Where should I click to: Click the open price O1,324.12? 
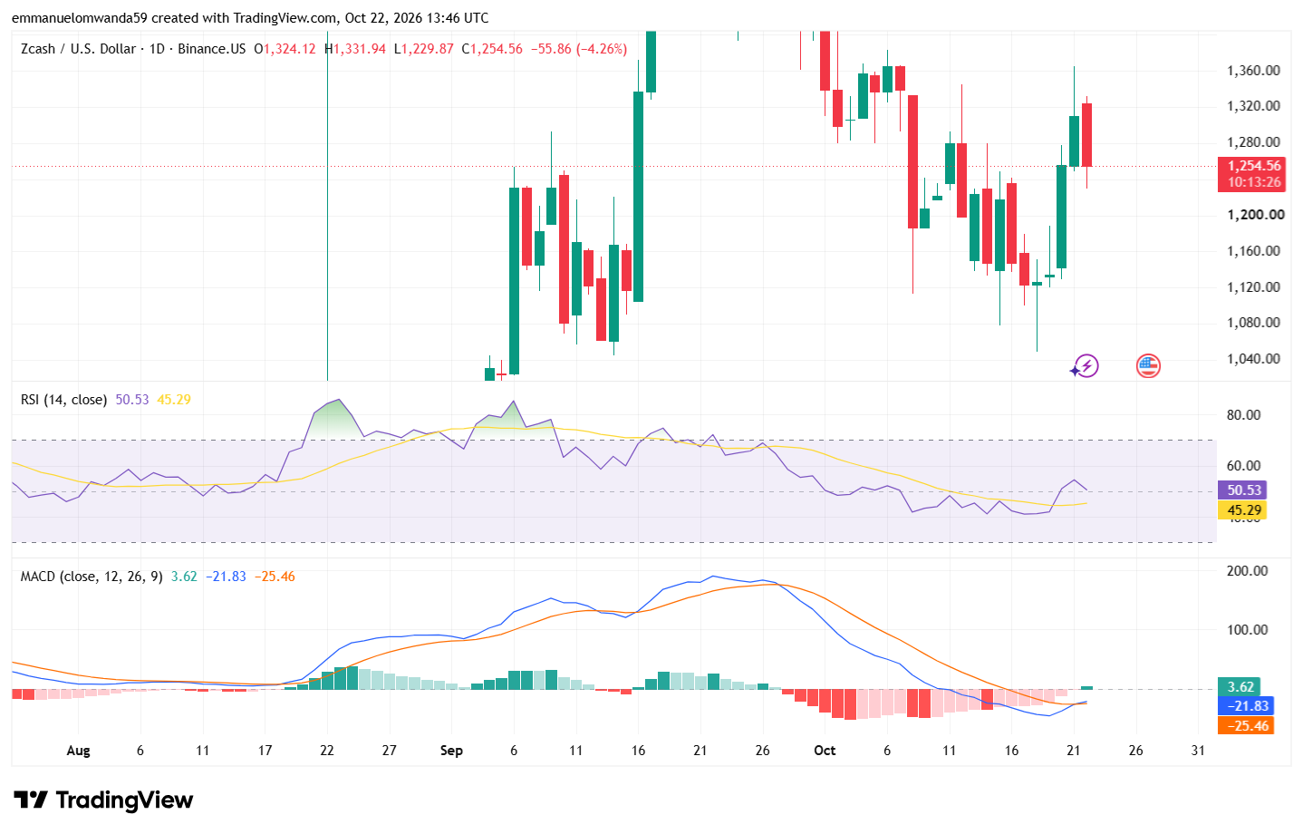tap(285, 49)
